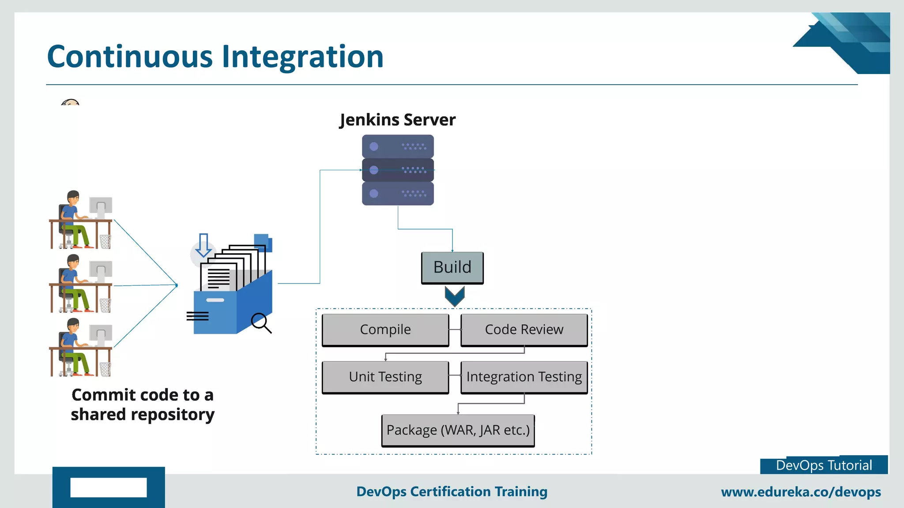Click the Commit code to shared repository caption
The image size is (904, 508).
pyautogui.click(x=143, y=404)
